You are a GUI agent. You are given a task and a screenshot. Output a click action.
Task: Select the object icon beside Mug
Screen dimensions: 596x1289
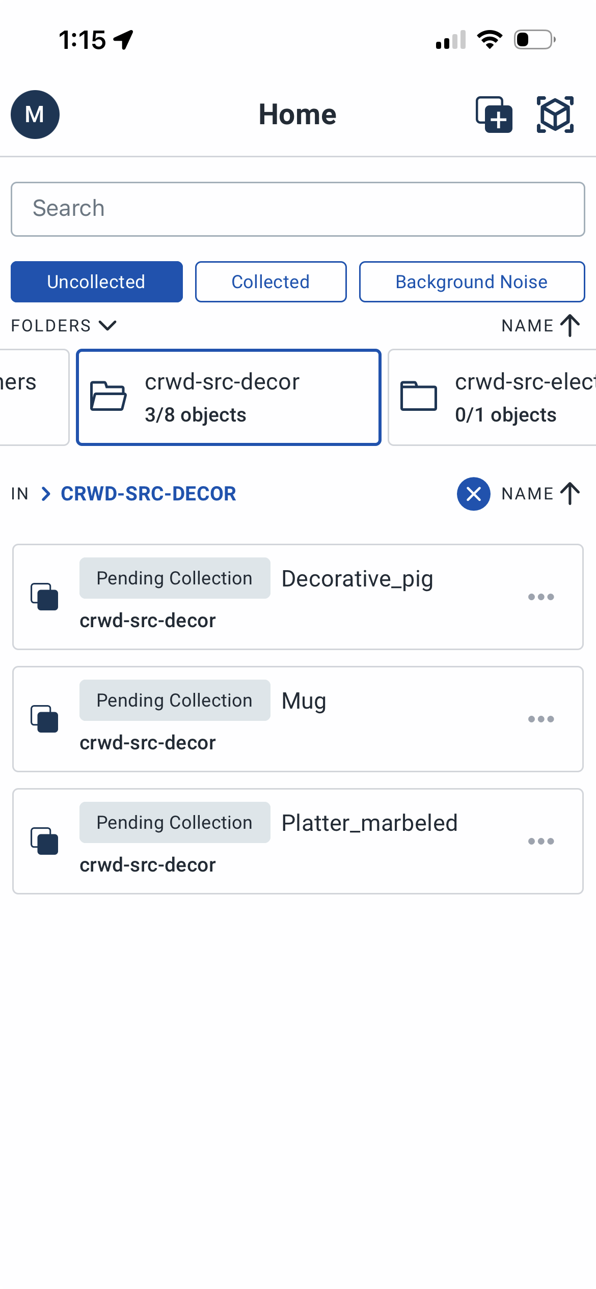tap(45, 719)
